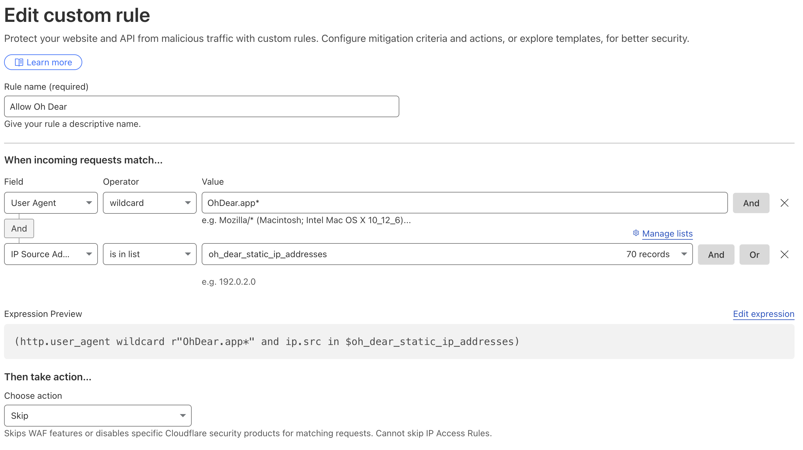
Task: Click the And button on User Agent row
Action: pos(751,203)
